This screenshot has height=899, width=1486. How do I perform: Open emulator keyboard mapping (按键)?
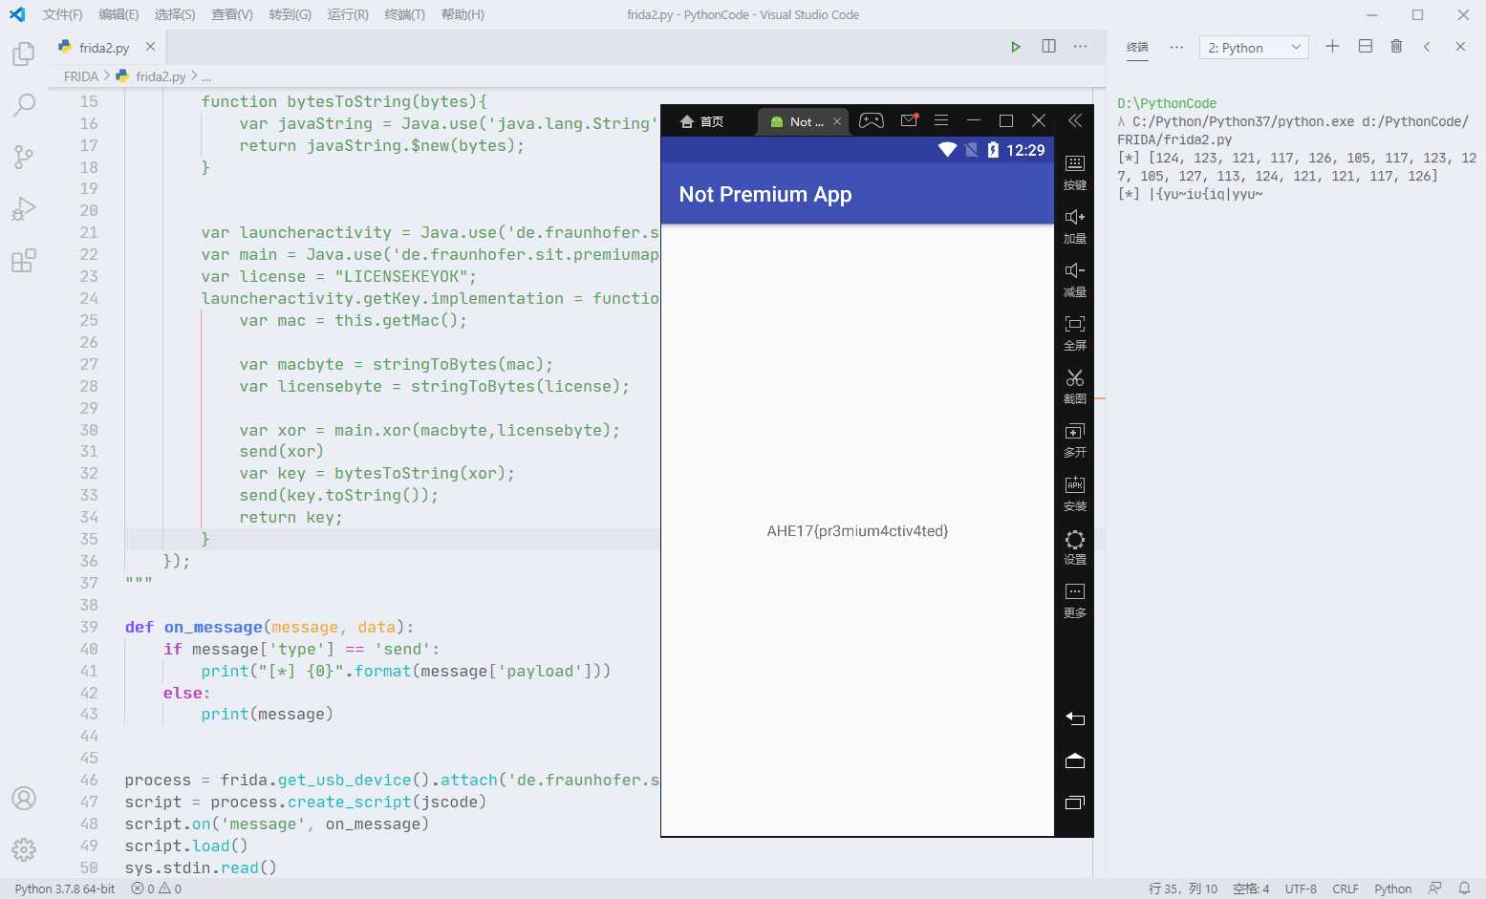coord(1075,172)
